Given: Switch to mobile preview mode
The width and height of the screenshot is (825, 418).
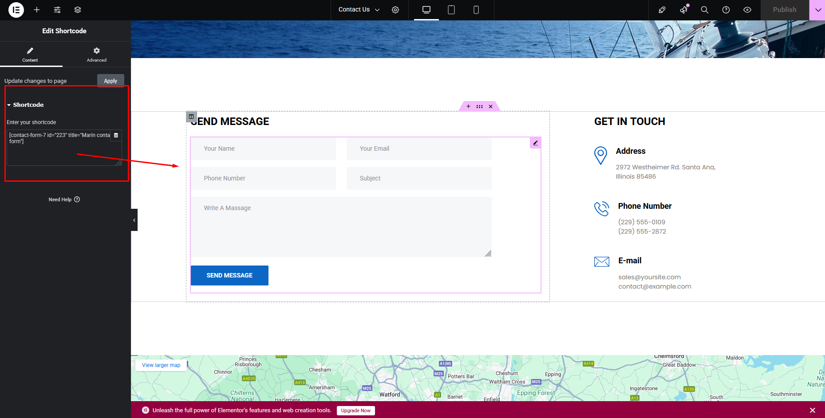Looking at the screenshot, I should coord(476,10).
